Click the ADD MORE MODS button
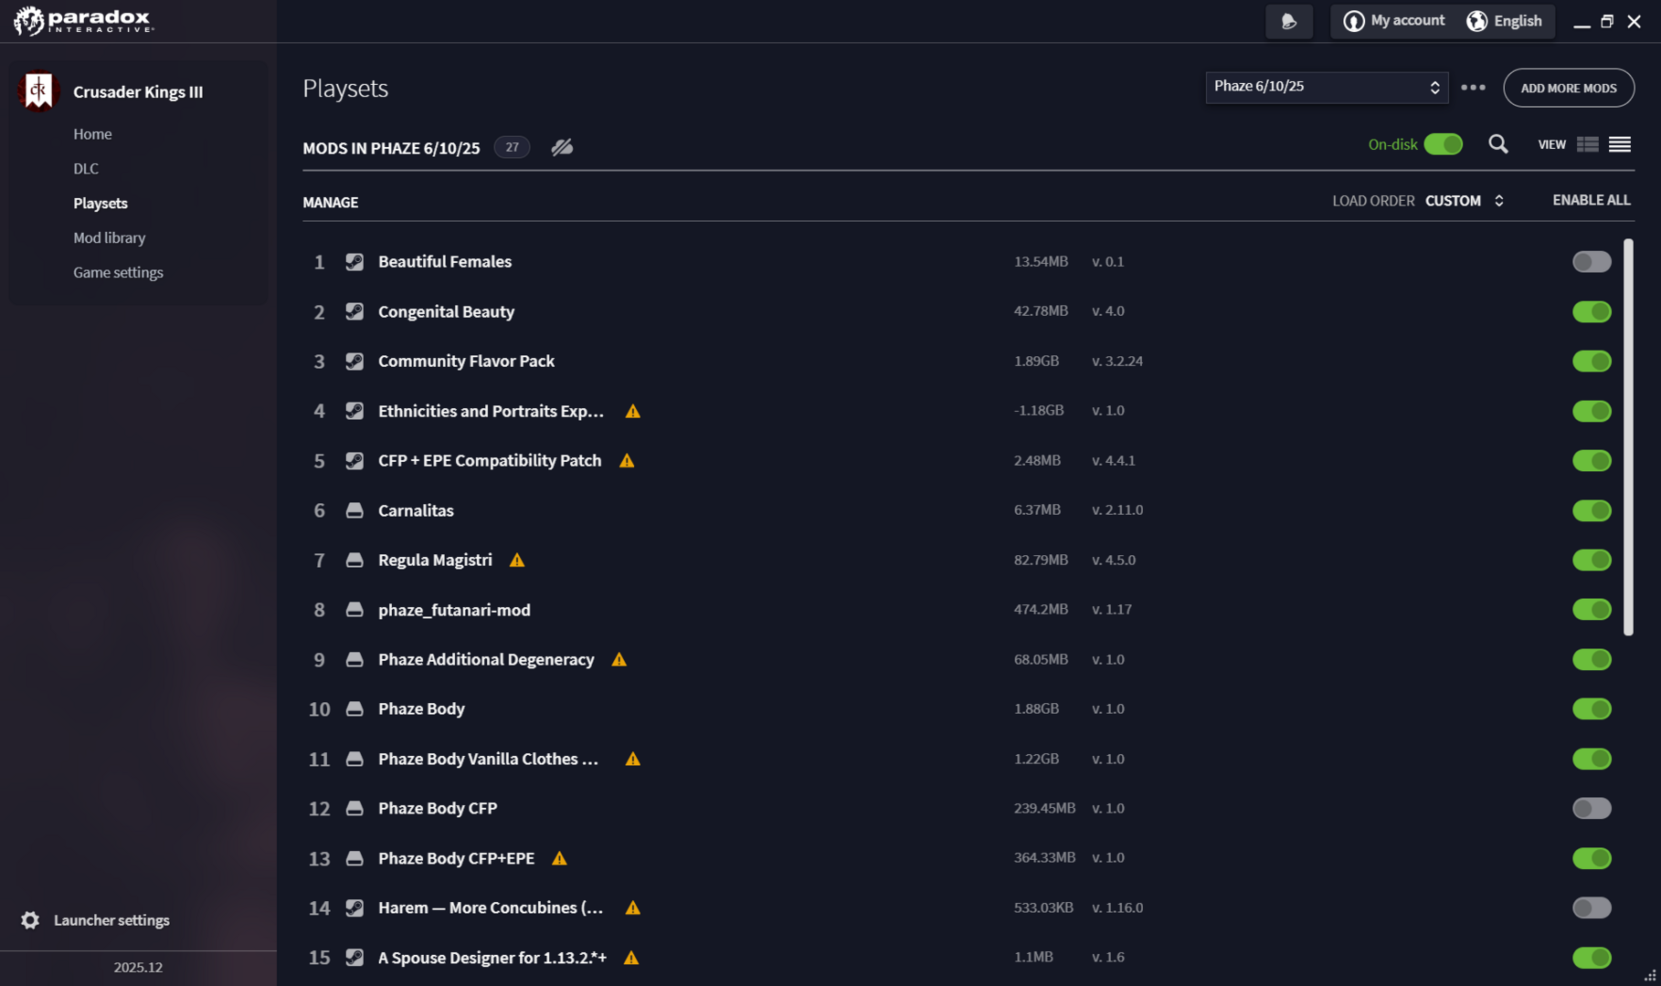Image resolution: width=1661 pixels, height=986 pixels. click(1569, 88)
